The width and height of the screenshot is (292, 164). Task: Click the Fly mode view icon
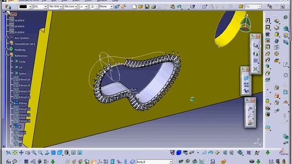8,153
